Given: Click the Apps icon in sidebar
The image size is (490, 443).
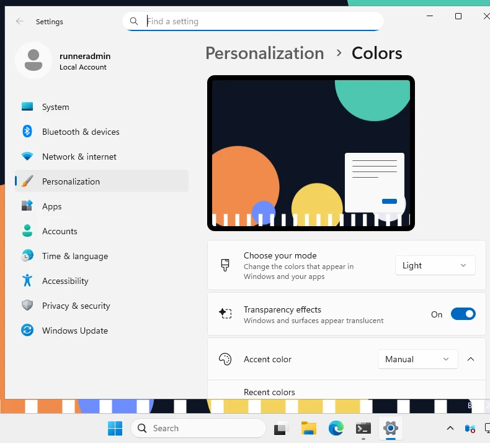Looking at the screenshot, I should 27,206.
